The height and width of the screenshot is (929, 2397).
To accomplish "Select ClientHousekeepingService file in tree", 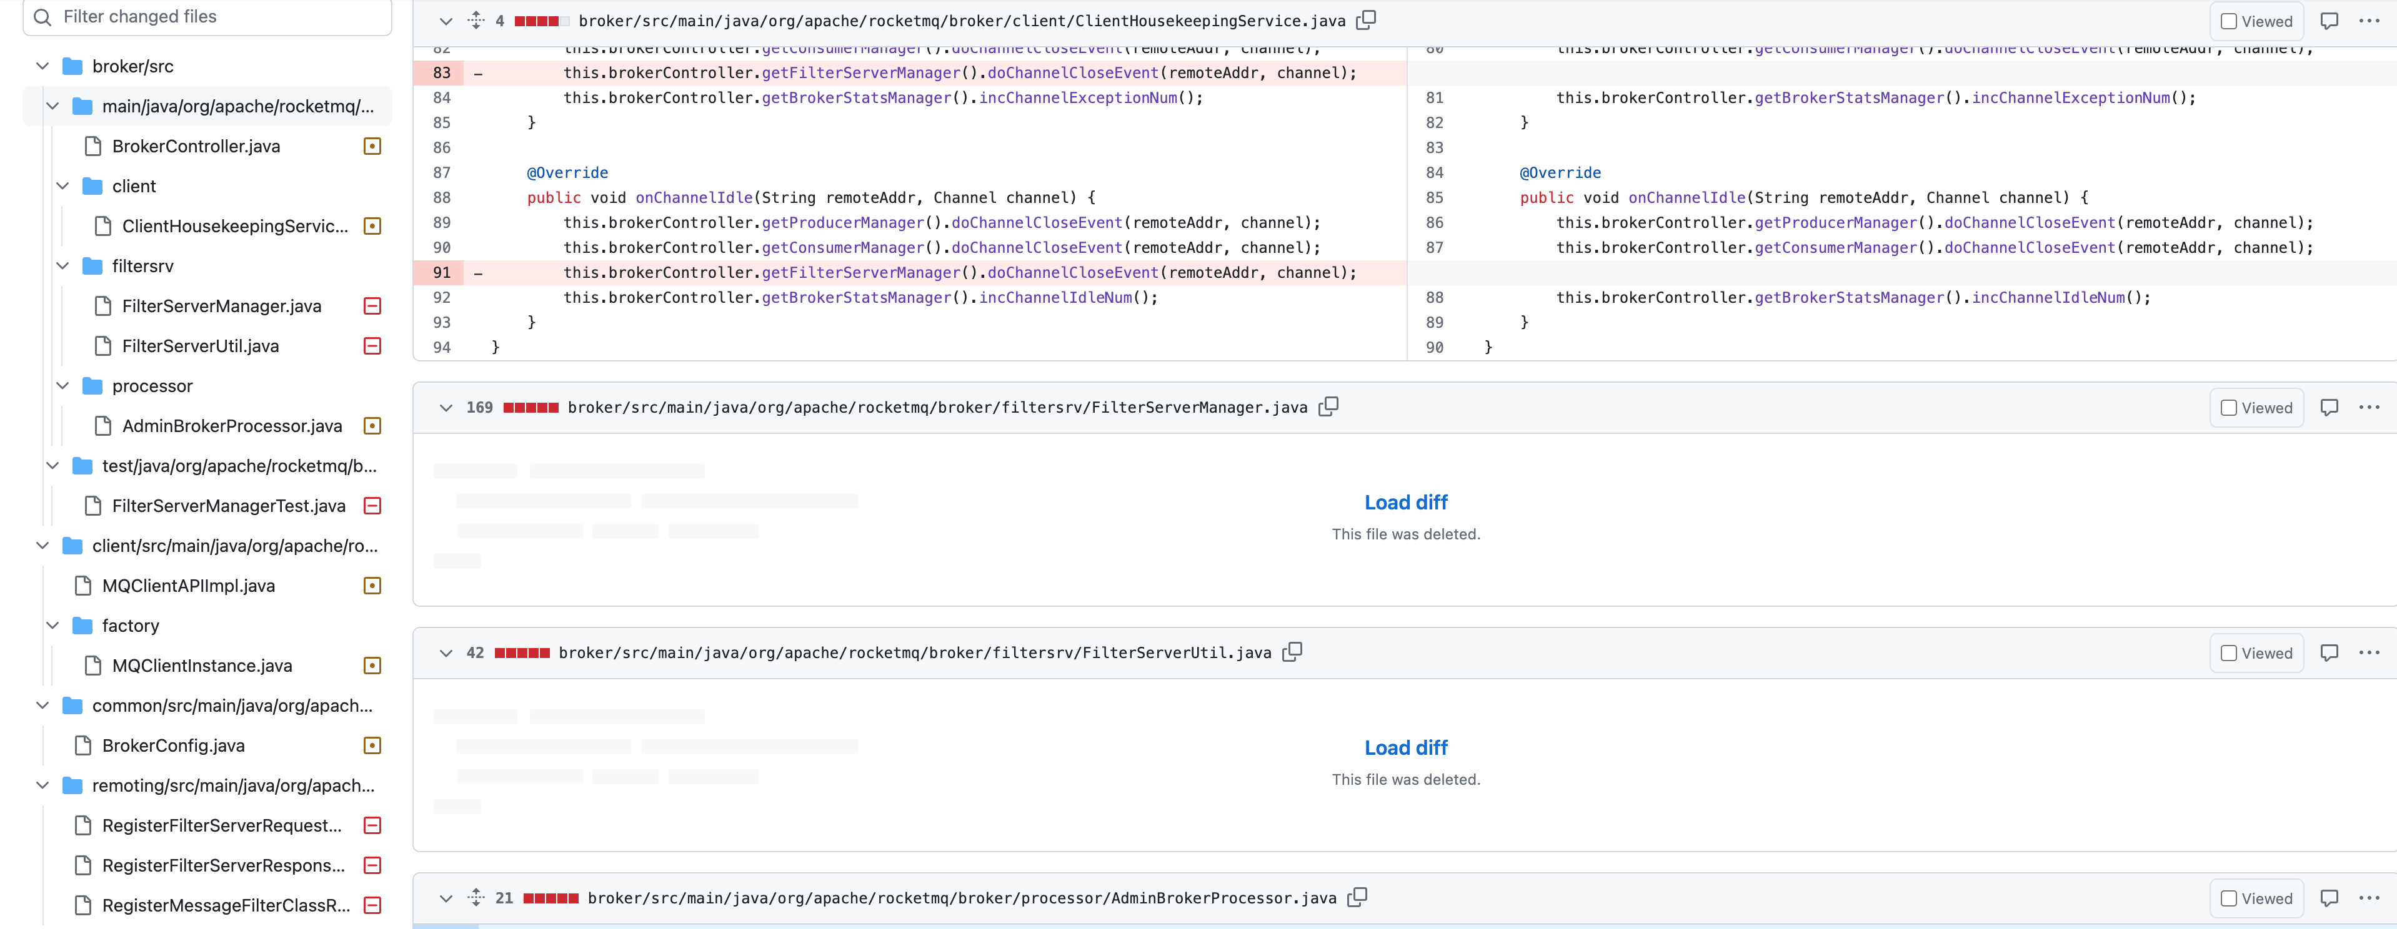I will tap(234, 226).
